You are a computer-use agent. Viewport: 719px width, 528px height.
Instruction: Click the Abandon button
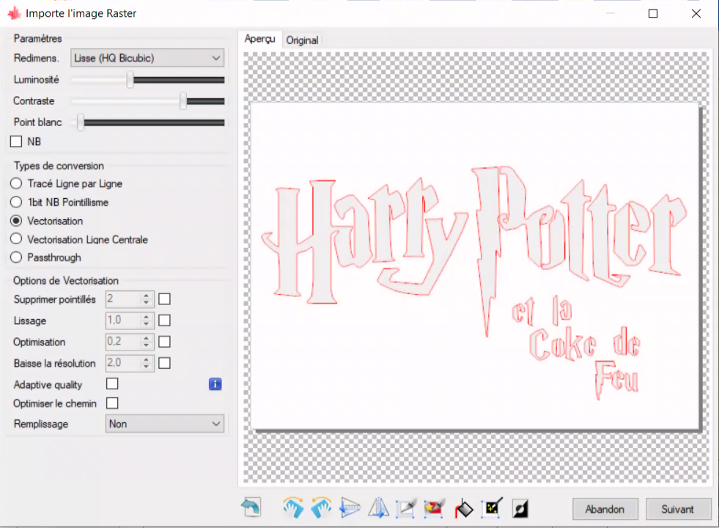(605, 509)
